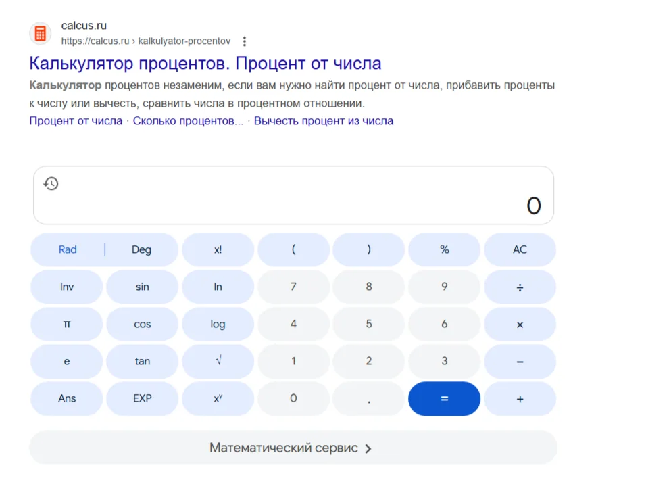This screenshot has width=646, height=478.
Task: Click the AC clear button
Action: (520, 249)
